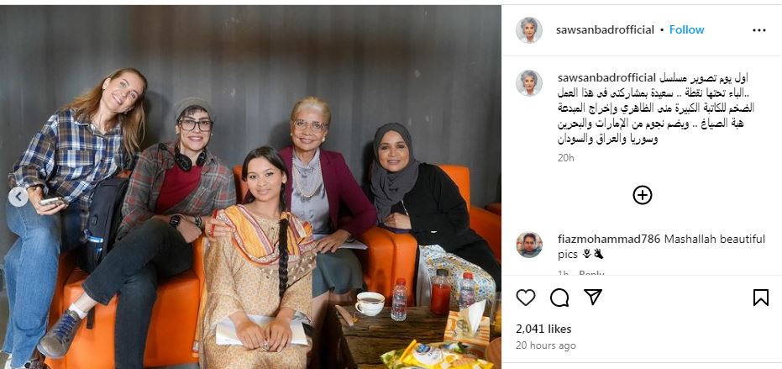Go to the previous photo with the left arrow
The height and width of the screenshot is (369, 782).
(18, 197)
